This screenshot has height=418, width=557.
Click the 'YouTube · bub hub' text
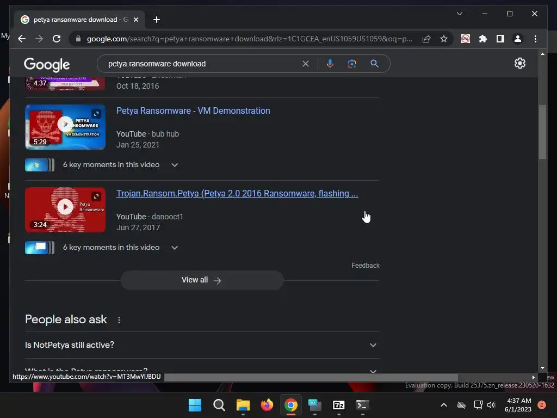pyautogui.click(x=148, y=134)
